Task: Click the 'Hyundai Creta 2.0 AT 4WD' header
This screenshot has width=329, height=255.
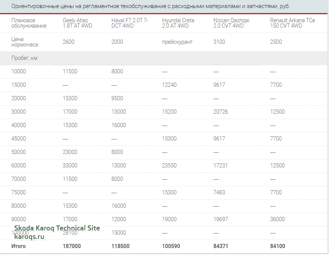Action: point(178,23)
